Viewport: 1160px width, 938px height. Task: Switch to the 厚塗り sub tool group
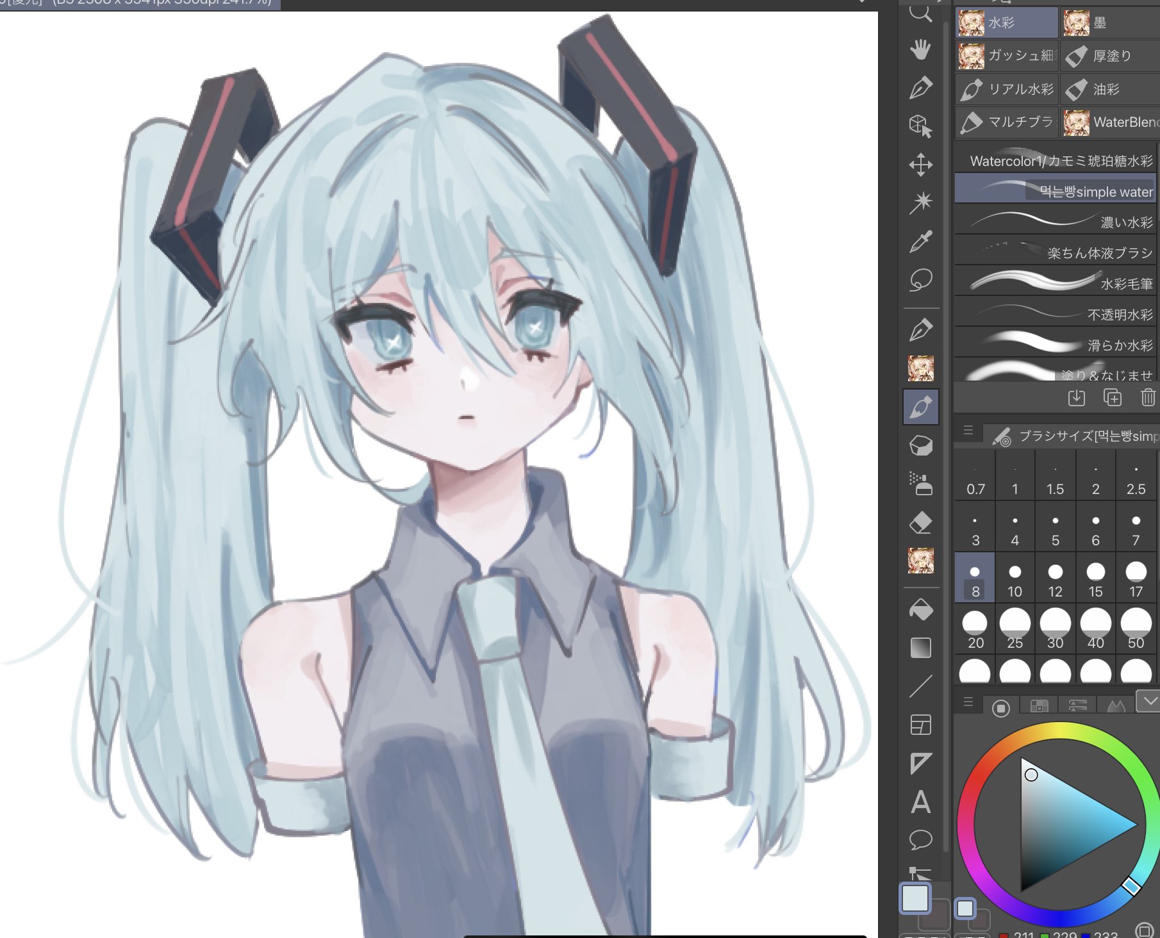1110,56
